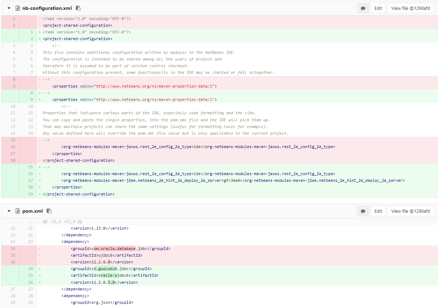The height and width of the screenshot is (308, 438).
Task: Click the pom.xml file icon
Action: tap(18, 211)
